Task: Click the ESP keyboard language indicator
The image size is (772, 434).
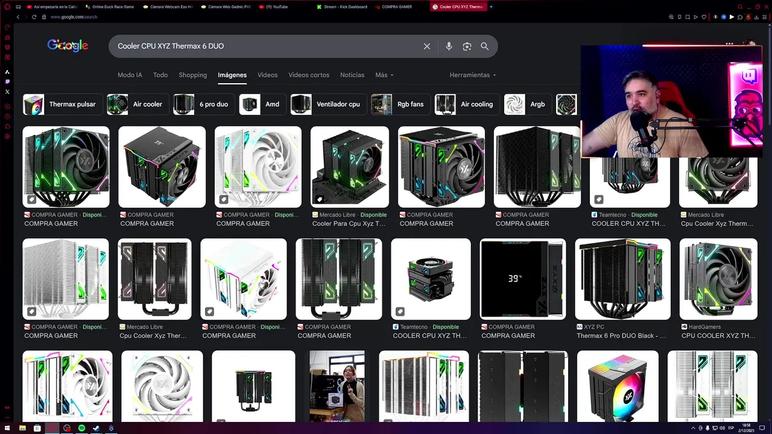Action: point(731,428)
